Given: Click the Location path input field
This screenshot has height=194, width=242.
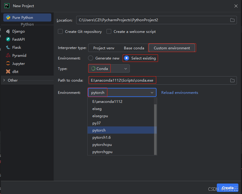Looking at the screenshot, I should click(157, 20).
